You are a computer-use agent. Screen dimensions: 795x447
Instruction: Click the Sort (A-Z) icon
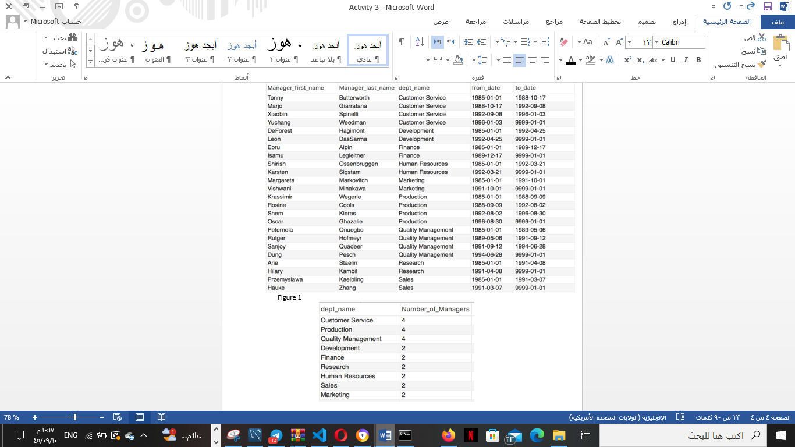[x=420, y=41]
